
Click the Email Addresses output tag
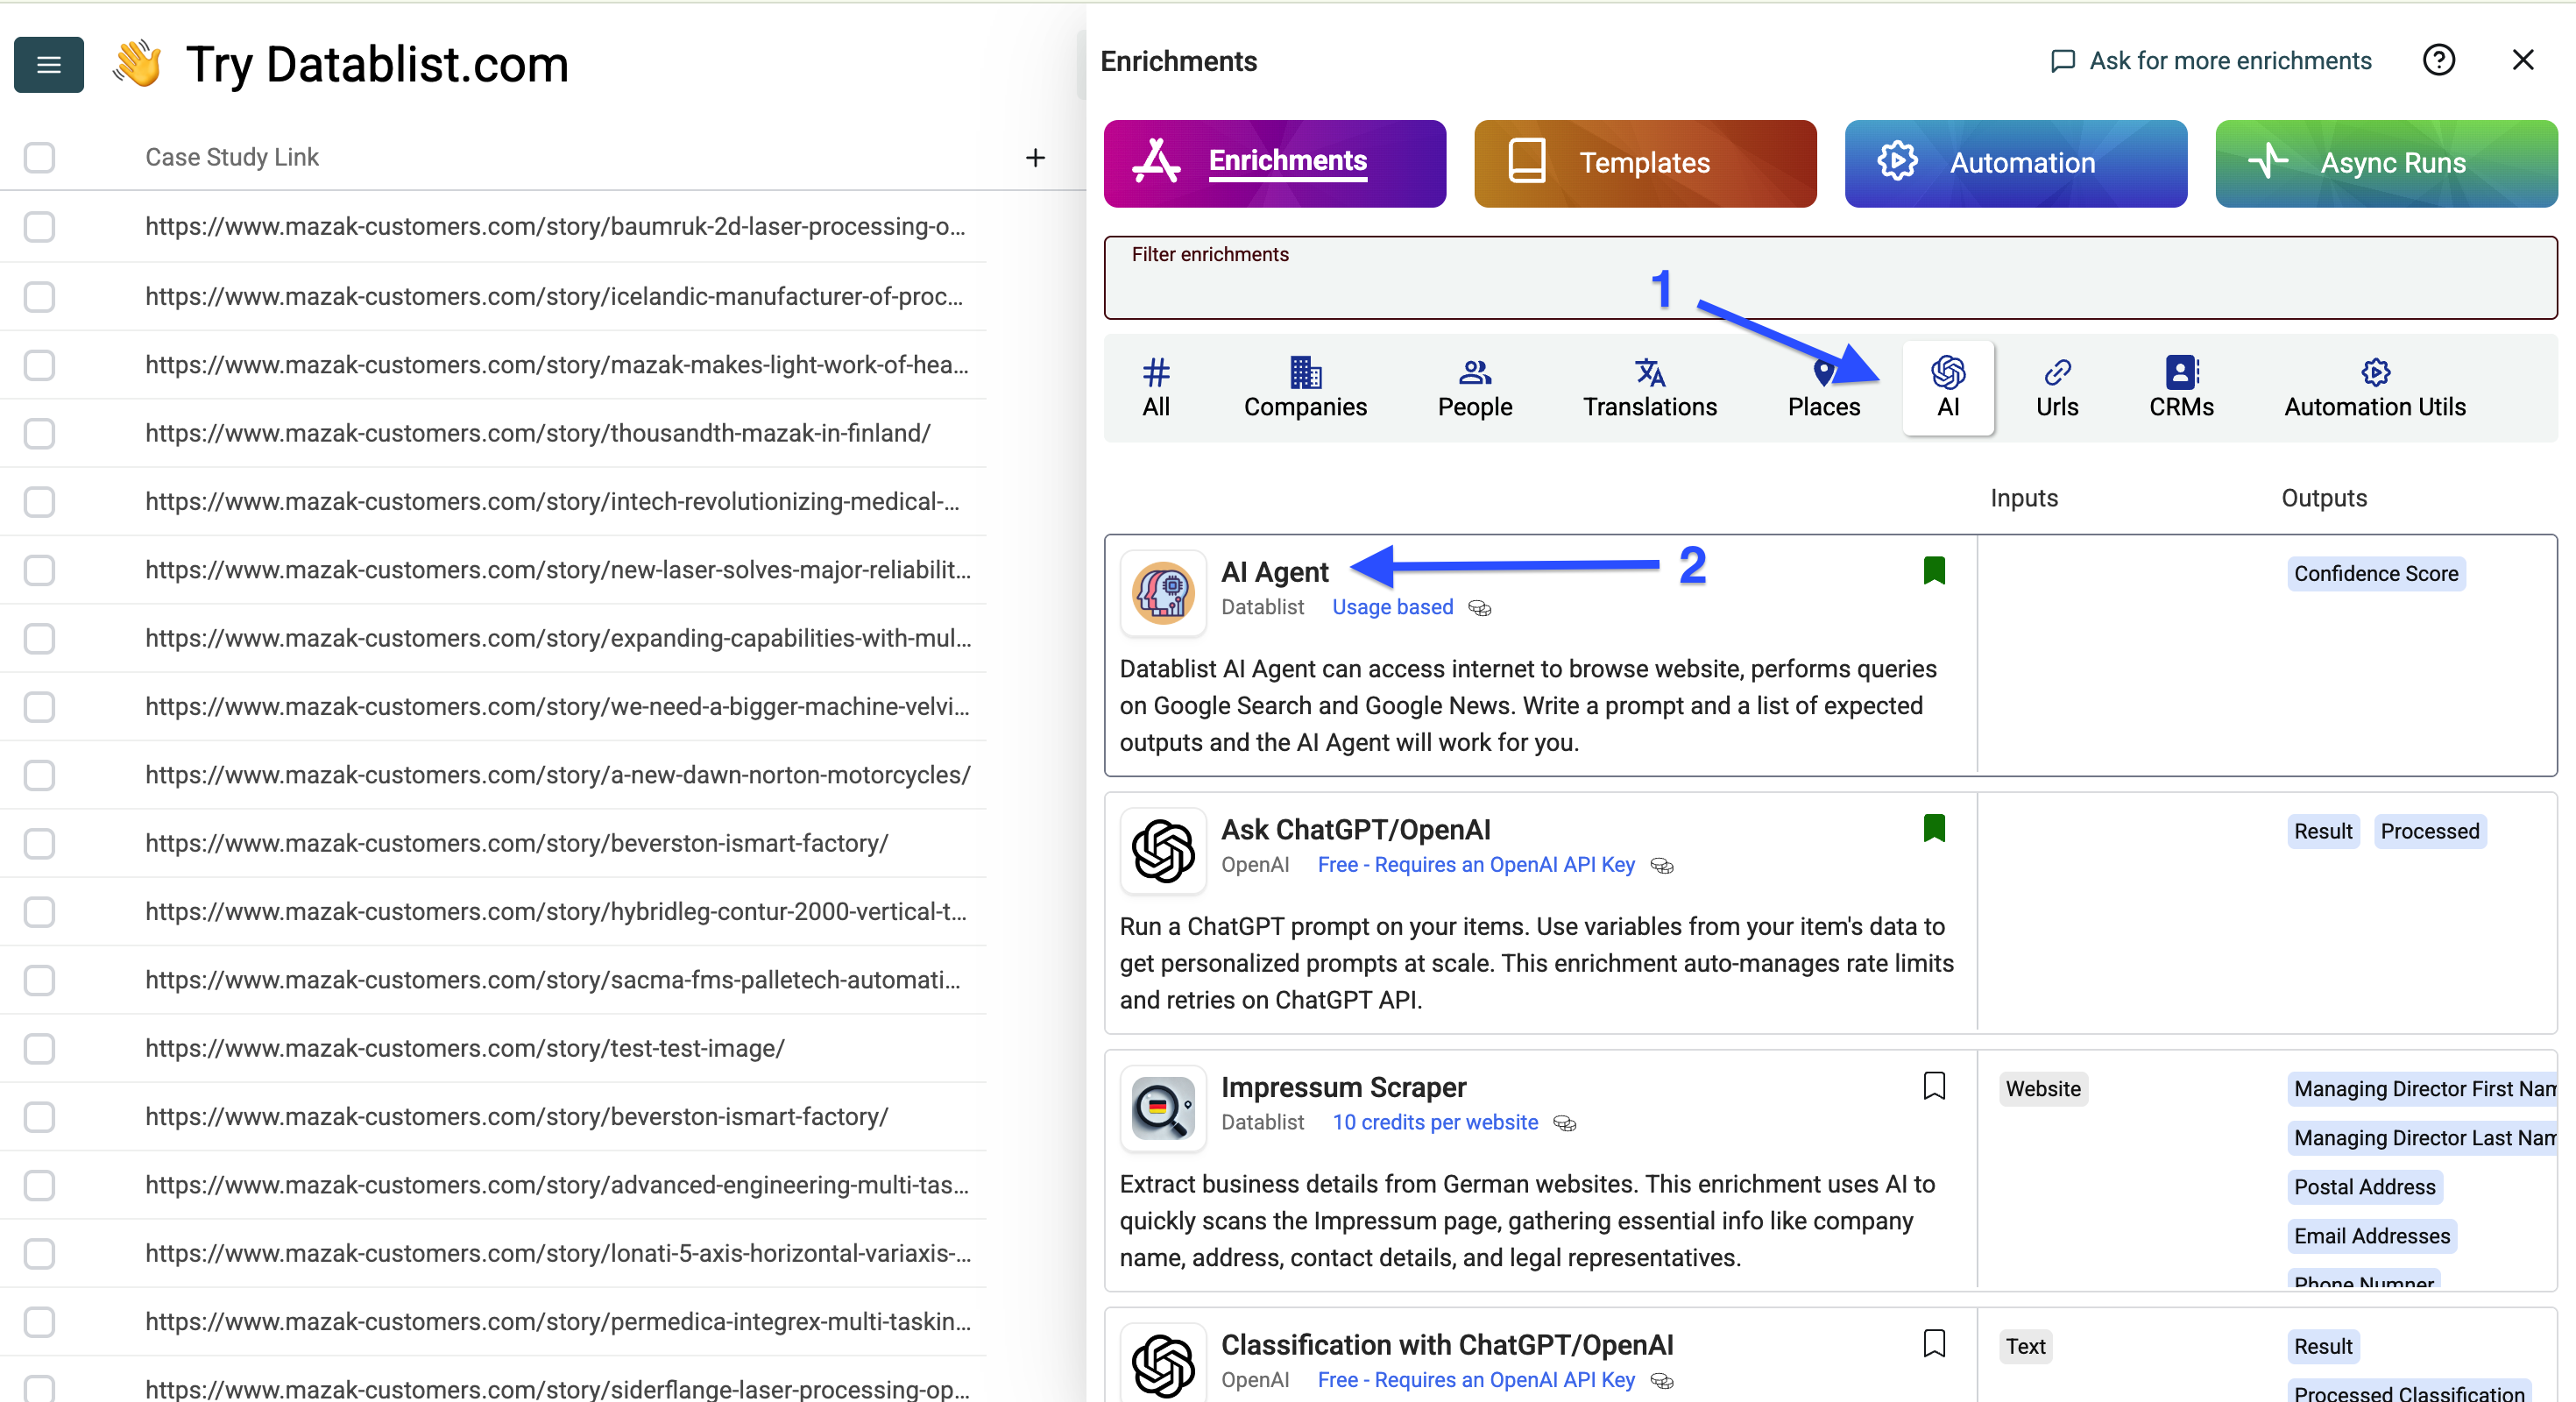tap(2372, 1237)
